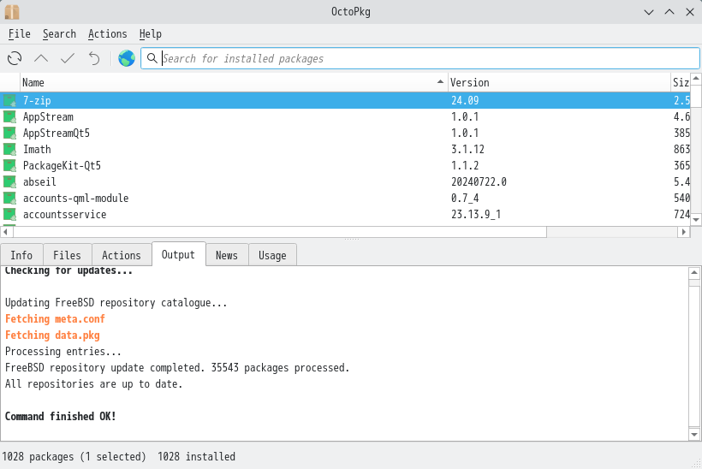Switch to the News tab
The height and width of the screenshot is (469, 702).
[x=227, y=255]
